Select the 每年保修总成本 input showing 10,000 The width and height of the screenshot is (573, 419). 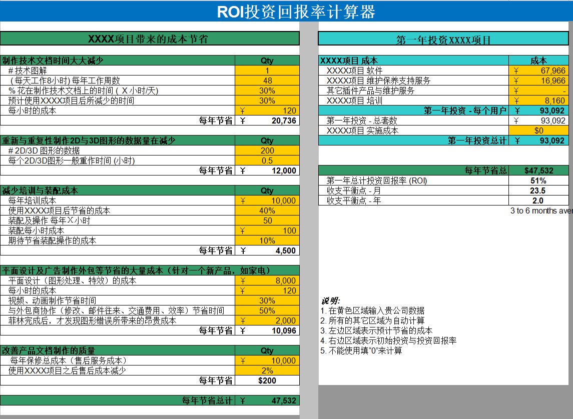click(x=267, y=360)
